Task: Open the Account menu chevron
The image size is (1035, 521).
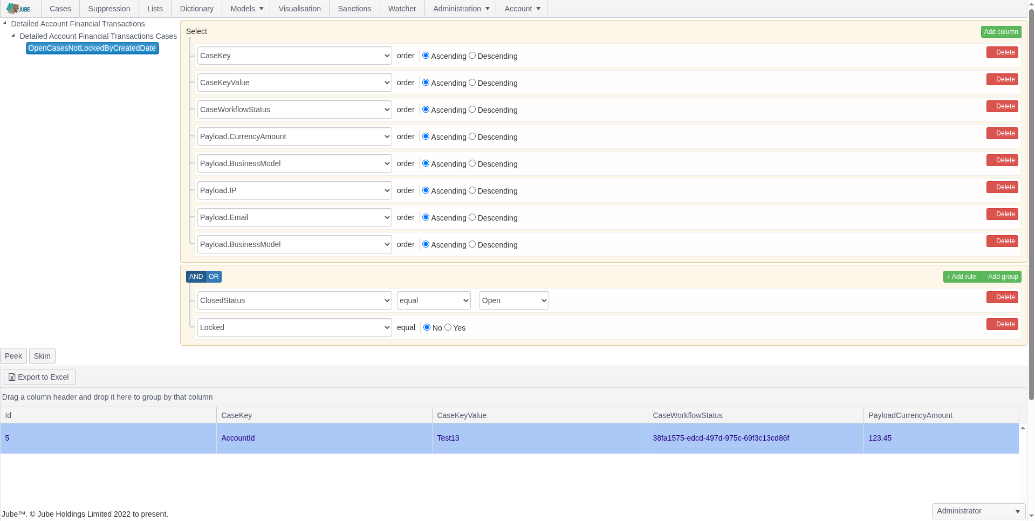Action: coord(538,8)
